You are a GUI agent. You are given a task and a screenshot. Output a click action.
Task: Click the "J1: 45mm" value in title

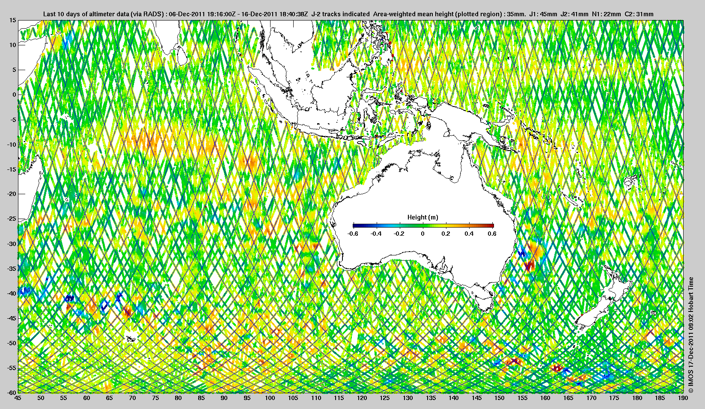click(x=542, y=14)
